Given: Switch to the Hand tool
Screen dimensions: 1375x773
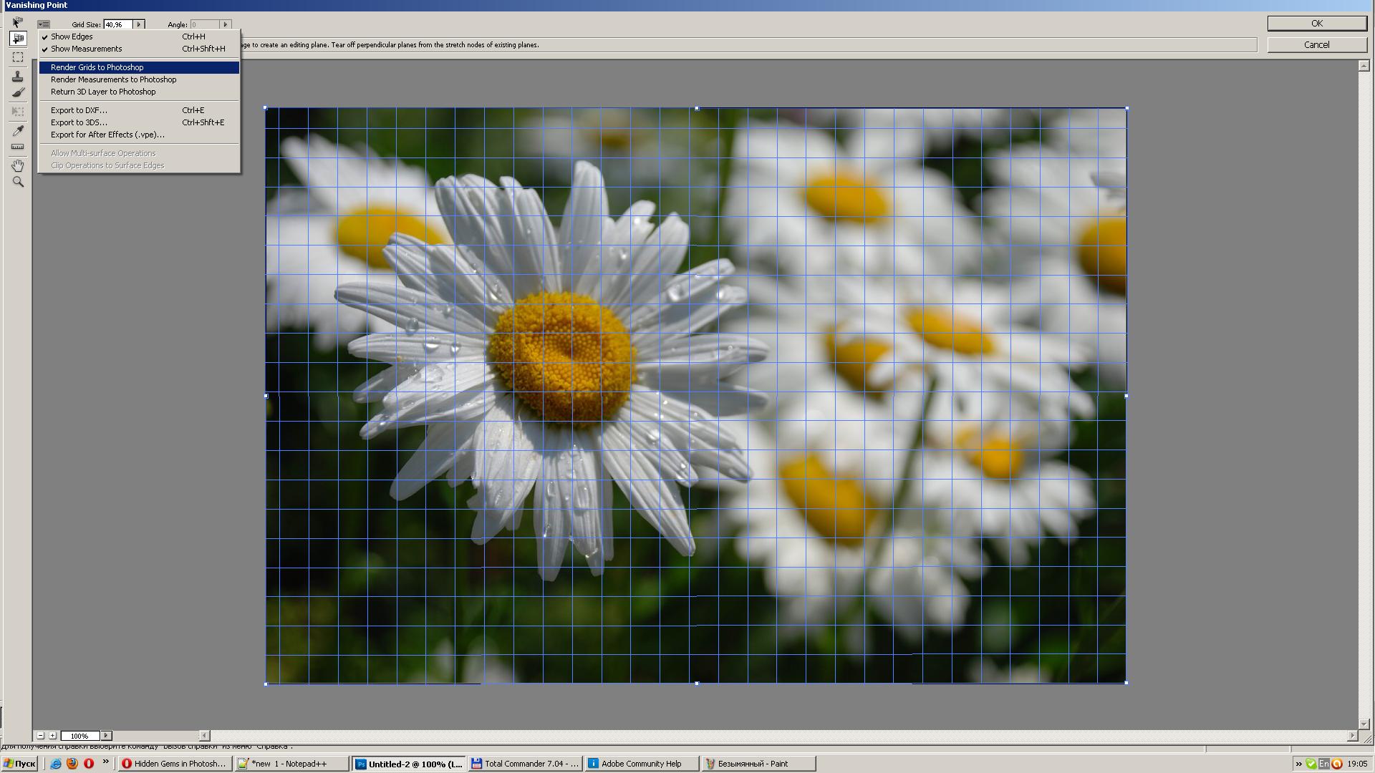Looking at the screenshot, I should pyautogui.click(x=17, y=165).
